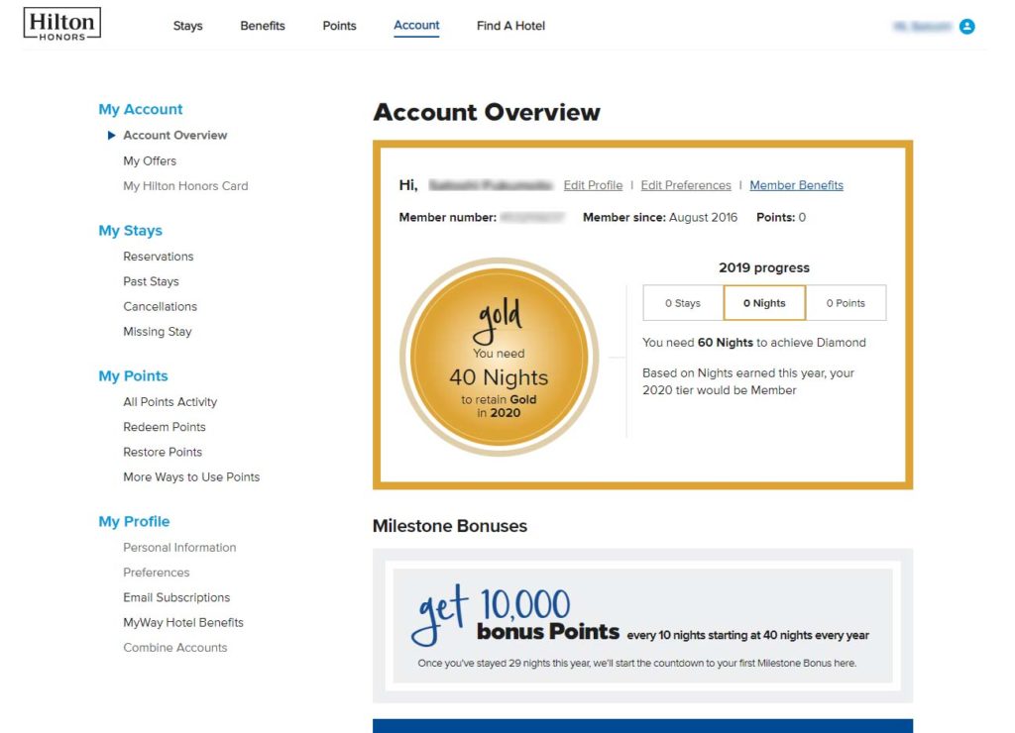Click the Edit Preferences link
The image size is (1015, 733).
686,185
